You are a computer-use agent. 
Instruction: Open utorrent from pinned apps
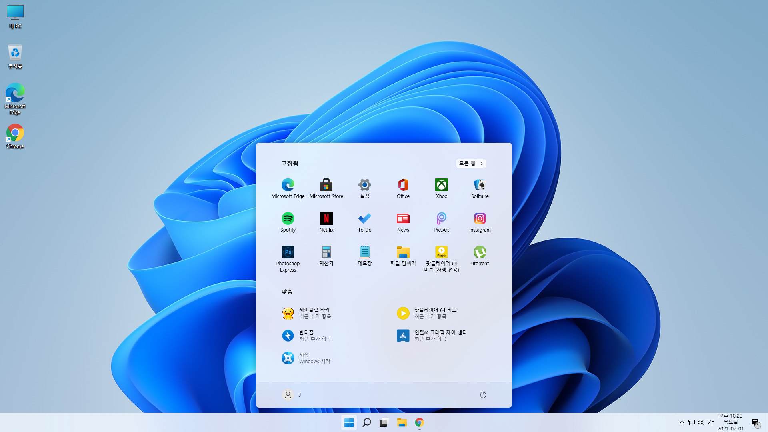[480, 256]
